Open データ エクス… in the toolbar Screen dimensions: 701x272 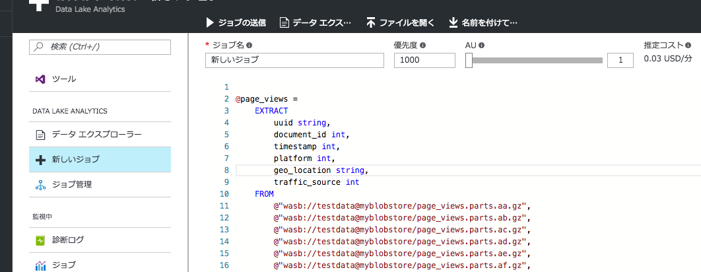point(315,22)
